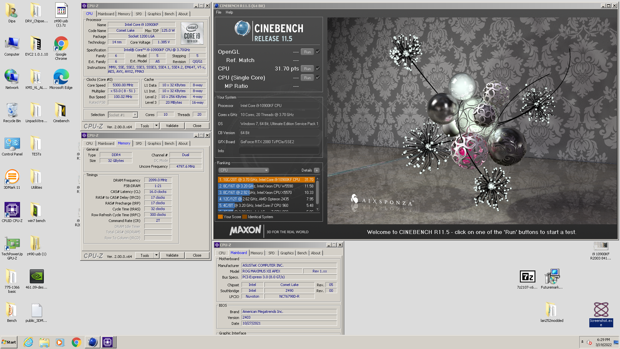This screenshot has width=620, height=349.
Task: Show hidden system tray icons
Action: tap(582, 342)
